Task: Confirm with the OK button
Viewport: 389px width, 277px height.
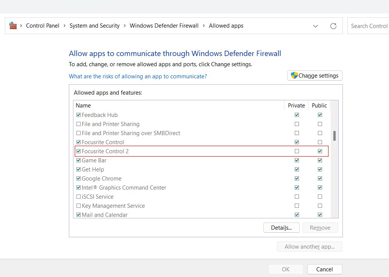Action: (x=286, y=269)
